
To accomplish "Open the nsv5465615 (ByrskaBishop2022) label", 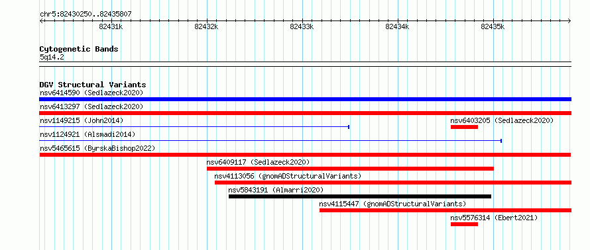I will click(x=97, y=148).
